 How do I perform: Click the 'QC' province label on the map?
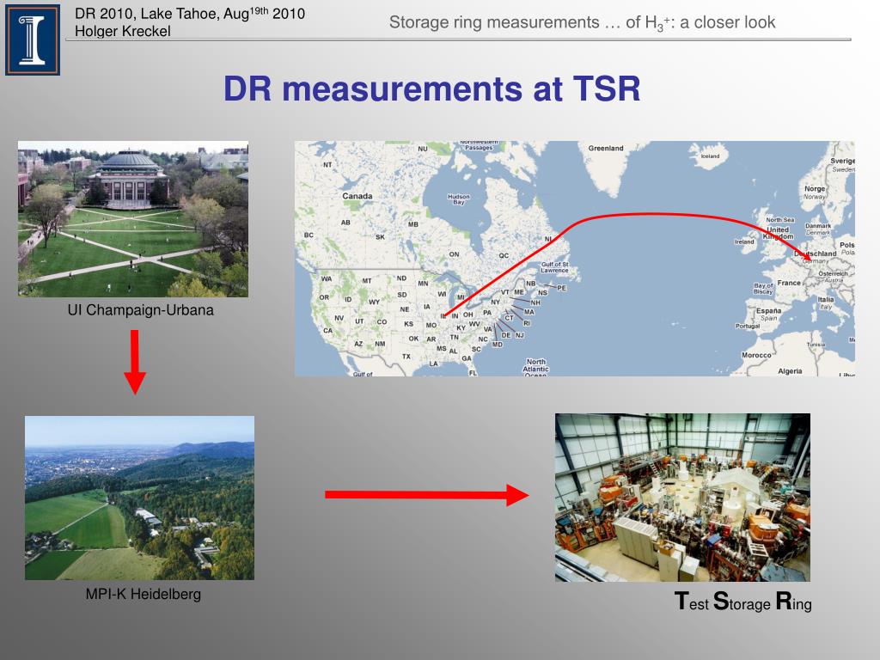point(504,255)
